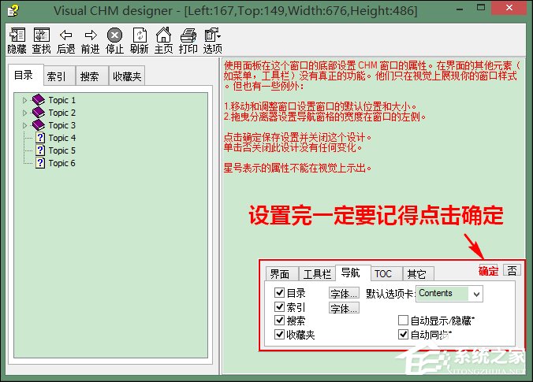Click the 前进 (Forward) arrow icon
Screen dimensions: 533x382
[x=91, y=35]
